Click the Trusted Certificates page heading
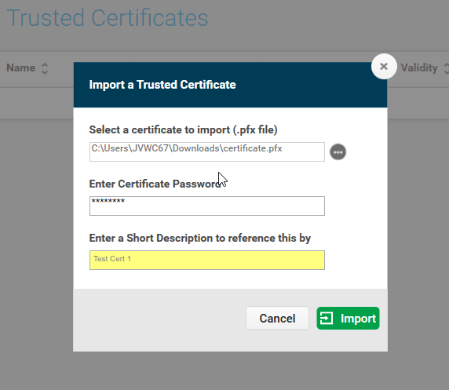 108,18
